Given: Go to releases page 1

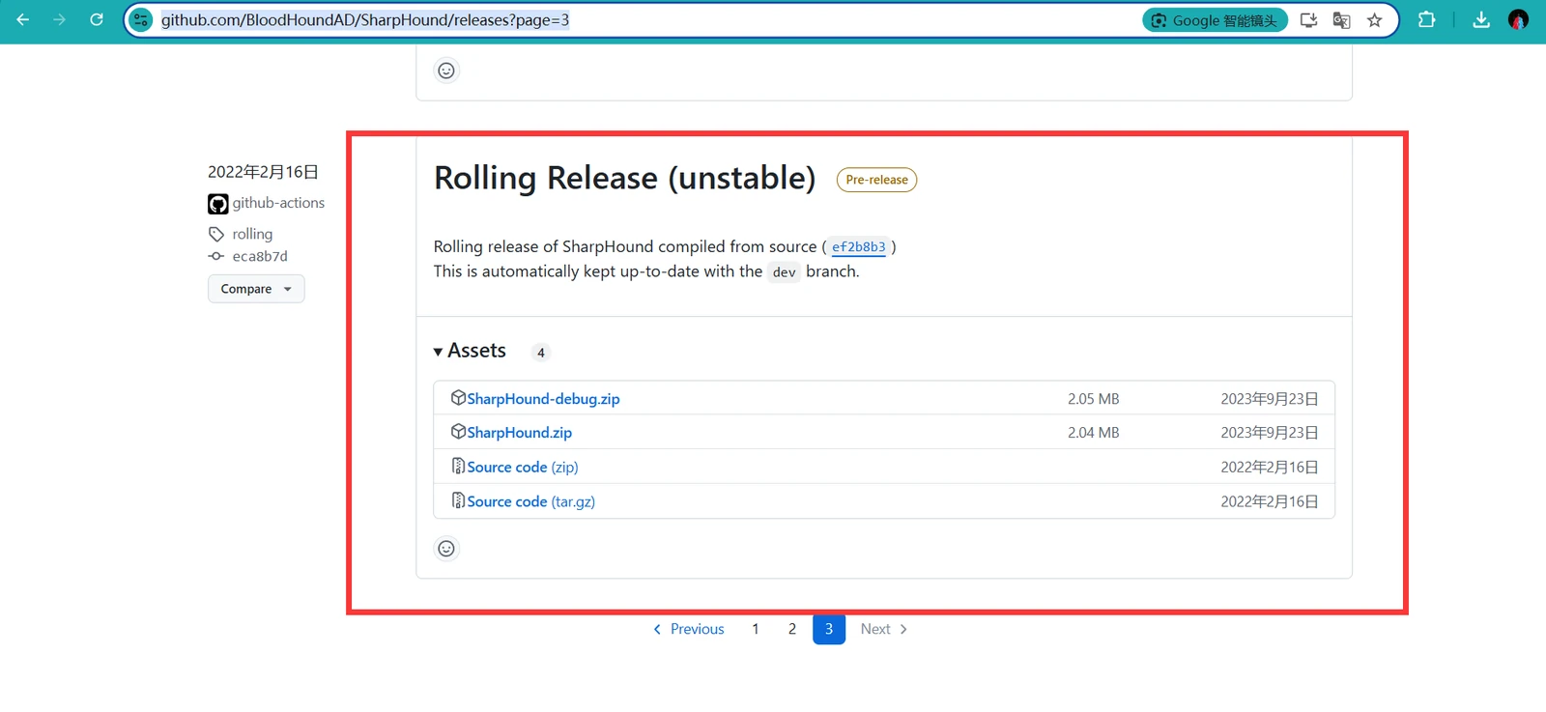Looking at the screenshot, I should [756, 629].
